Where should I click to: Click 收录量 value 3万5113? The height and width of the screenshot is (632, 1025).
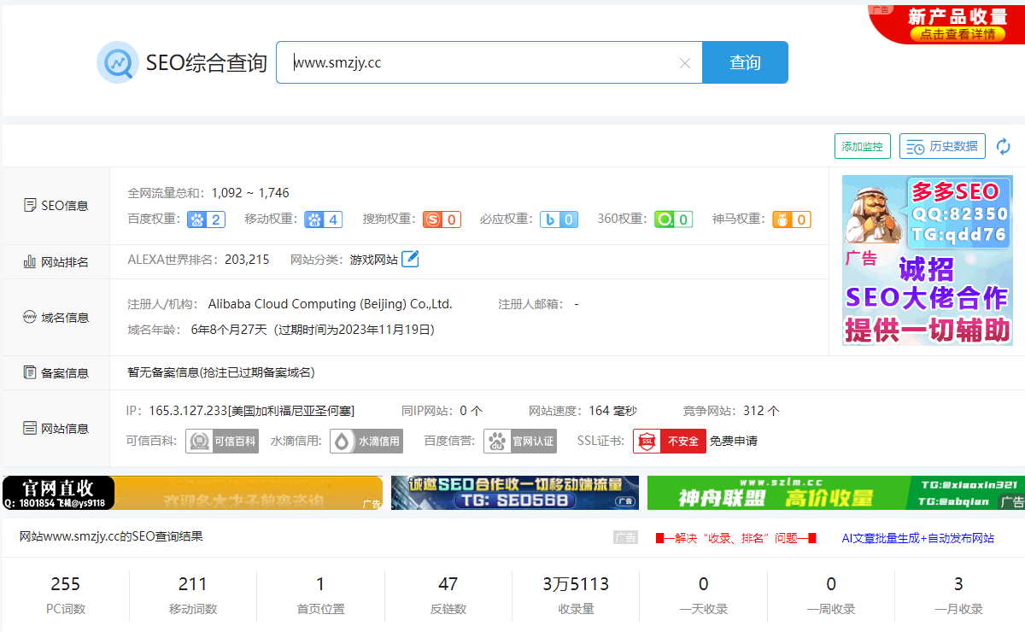(576, 584)
